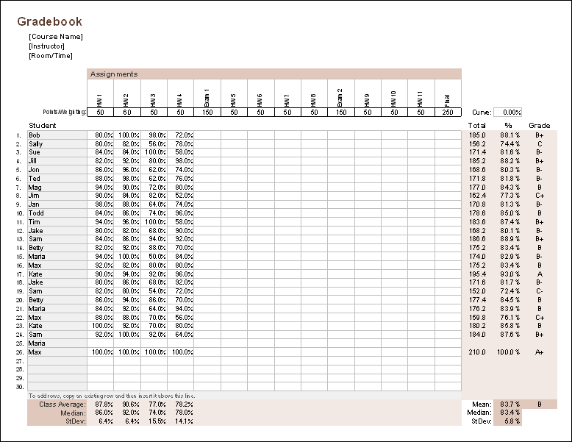This screenshot has height=442, width=572.
Task: Click the Grade column heading
Action: pos(539,126)
